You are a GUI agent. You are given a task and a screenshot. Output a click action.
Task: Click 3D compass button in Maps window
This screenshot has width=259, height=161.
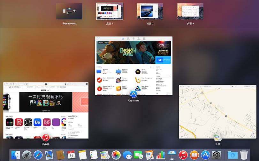253,133
